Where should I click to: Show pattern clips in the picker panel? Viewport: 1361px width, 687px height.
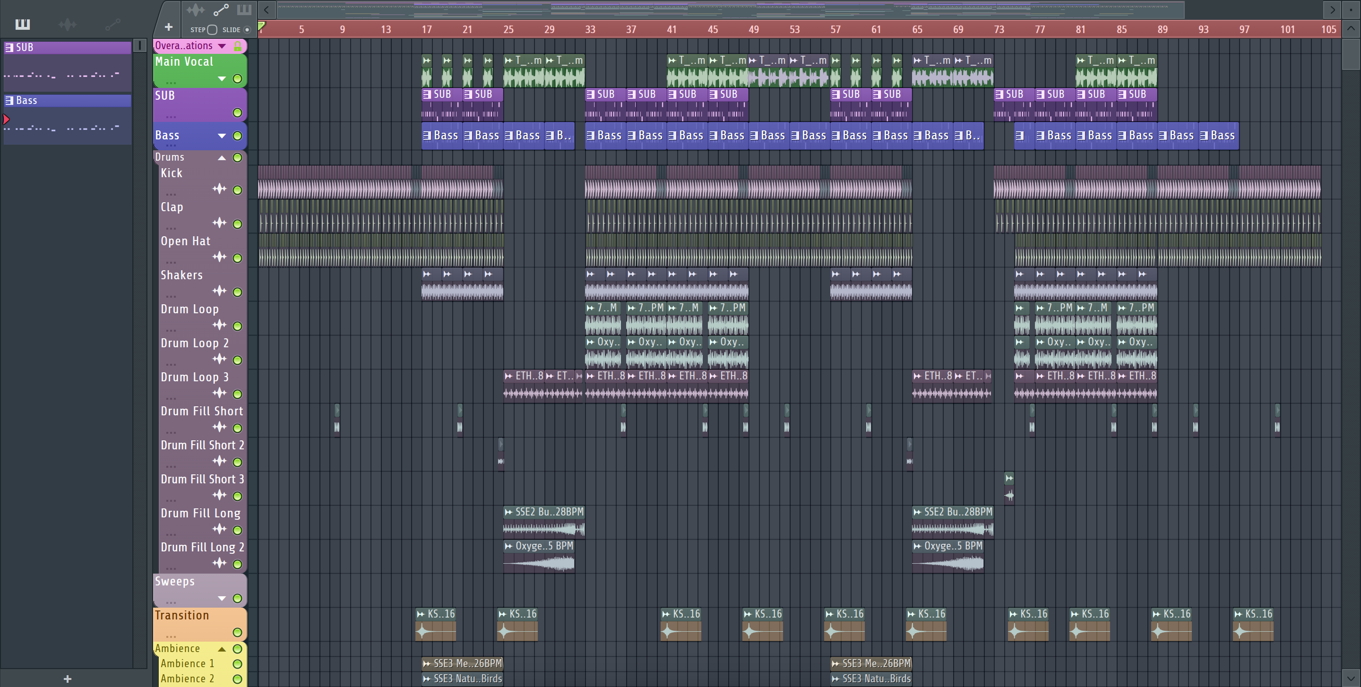[22, 24]
